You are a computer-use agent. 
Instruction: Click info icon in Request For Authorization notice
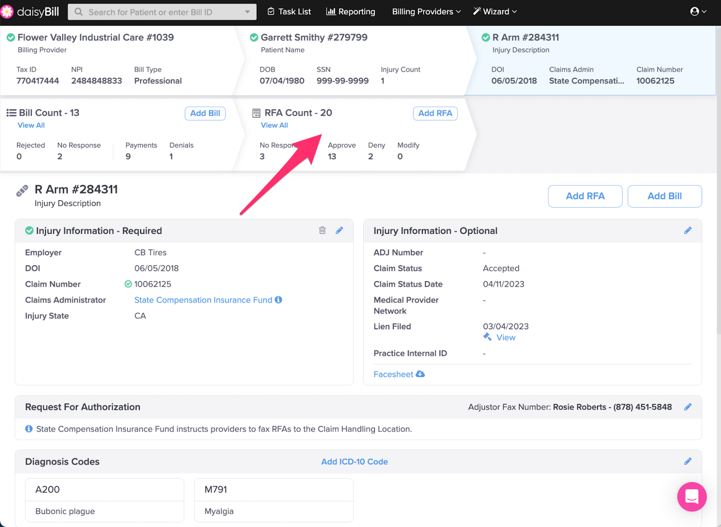(x=29, y=428)
